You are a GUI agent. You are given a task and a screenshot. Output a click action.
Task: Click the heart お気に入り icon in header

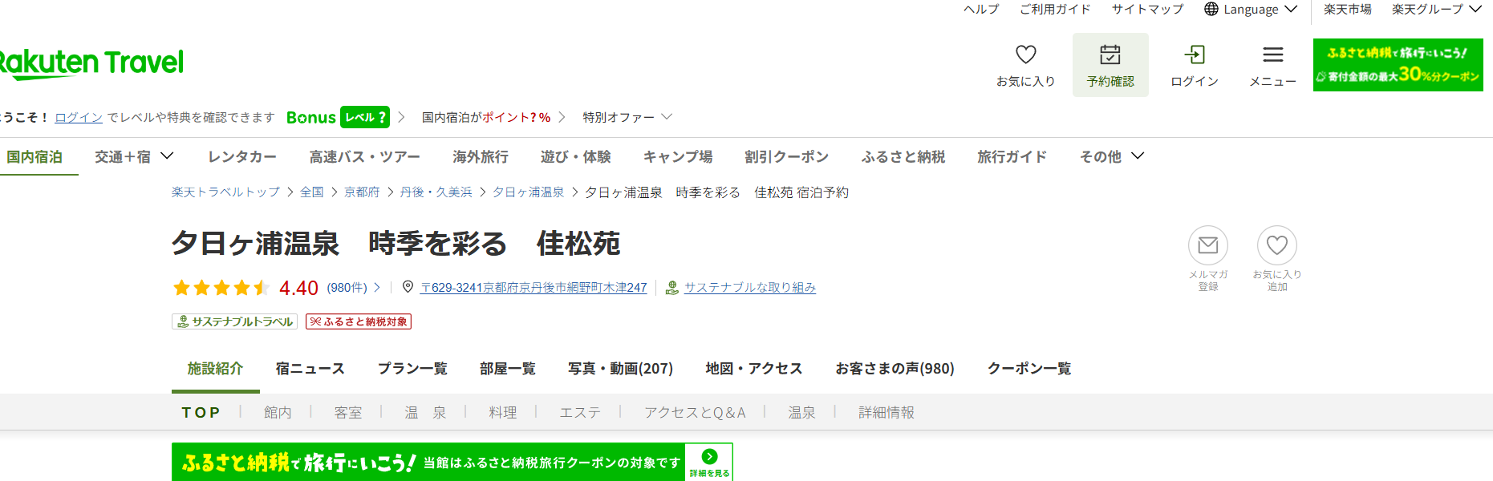tap(1025, 55)
